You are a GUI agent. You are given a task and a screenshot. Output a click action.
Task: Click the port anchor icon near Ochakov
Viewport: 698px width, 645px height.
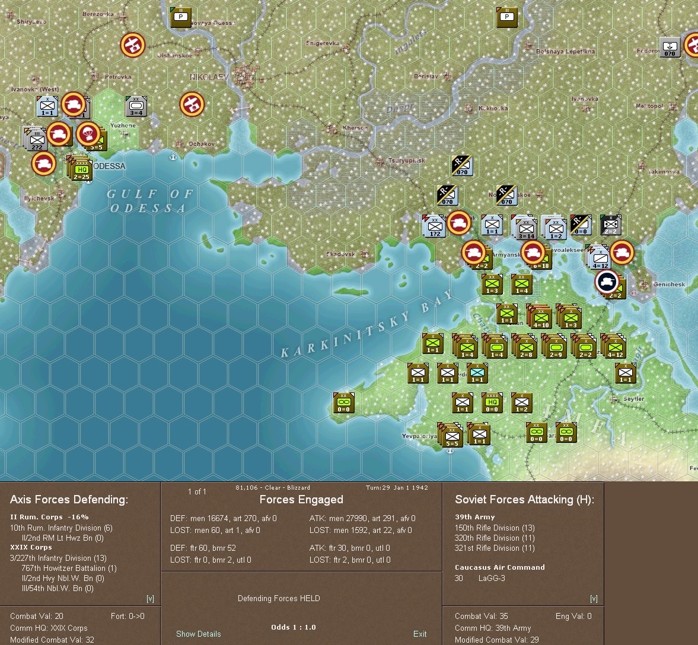tap(173, 157)
